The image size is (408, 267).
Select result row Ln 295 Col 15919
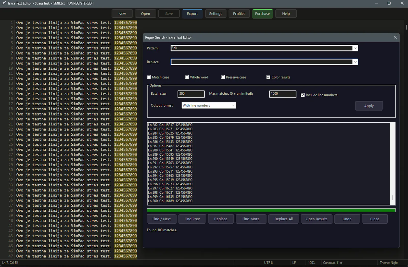pos(170,180)
